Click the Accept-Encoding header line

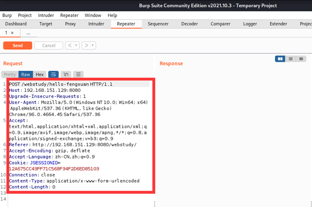49,151
